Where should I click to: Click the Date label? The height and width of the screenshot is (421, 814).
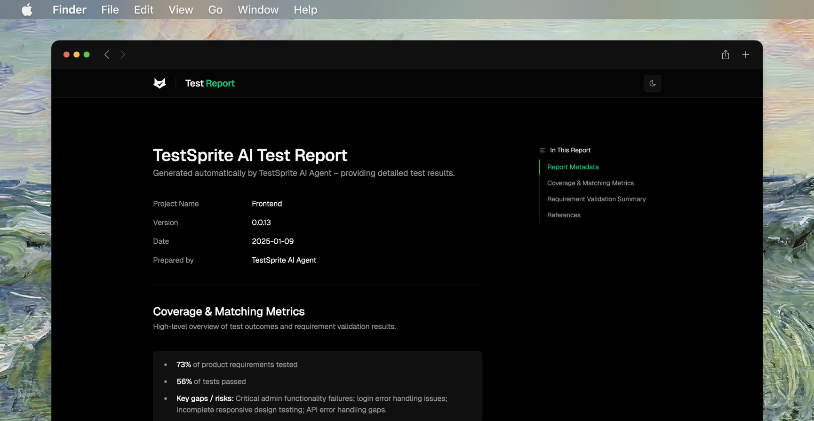coord(161,241)
